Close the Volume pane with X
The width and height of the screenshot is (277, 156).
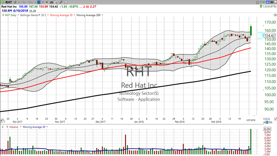pyautogui.click(x=3, y=127)
